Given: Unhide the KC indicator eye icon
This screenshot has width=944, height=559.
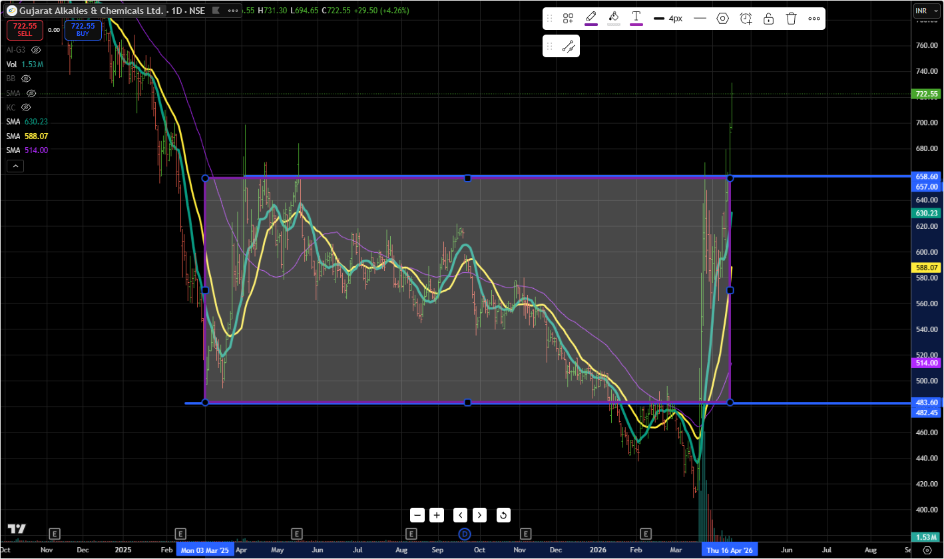Looking at the screenshot, I should tap(26, 107).
